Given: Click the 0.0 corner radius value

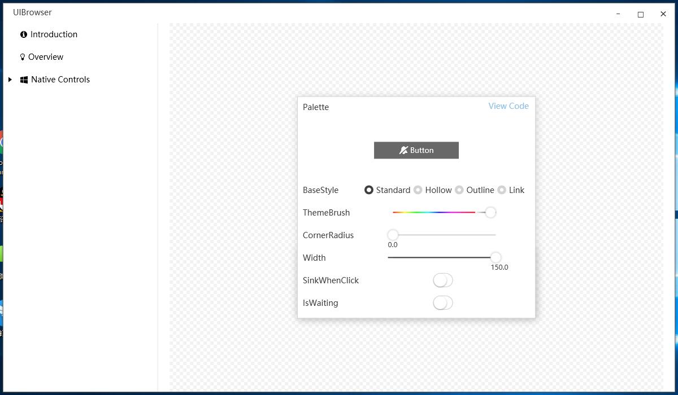Looking at the screenshot, I should point(393,245).
